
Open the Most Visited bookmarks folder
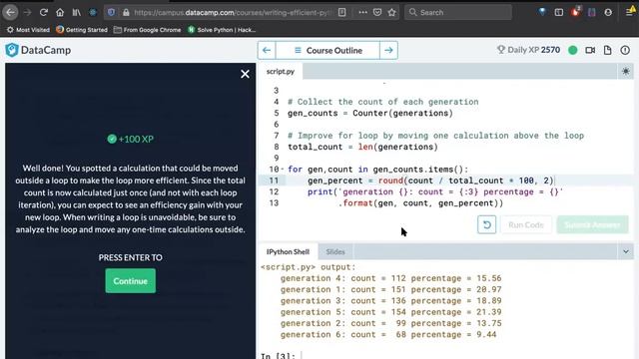pos(28,30)
